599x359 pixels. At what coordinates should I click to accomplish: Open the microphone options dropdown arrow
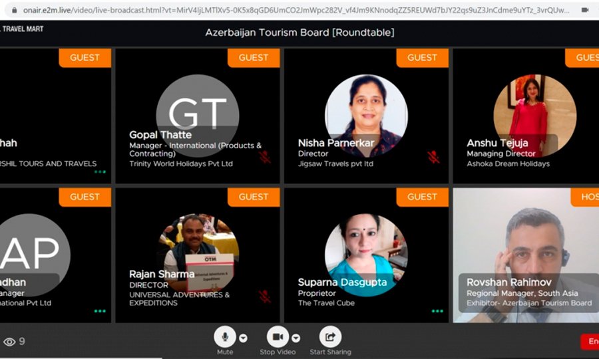(x=243, y=338)
